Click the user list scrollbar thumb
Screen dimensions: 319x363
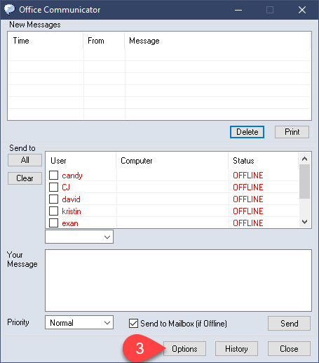pos(304,181)
